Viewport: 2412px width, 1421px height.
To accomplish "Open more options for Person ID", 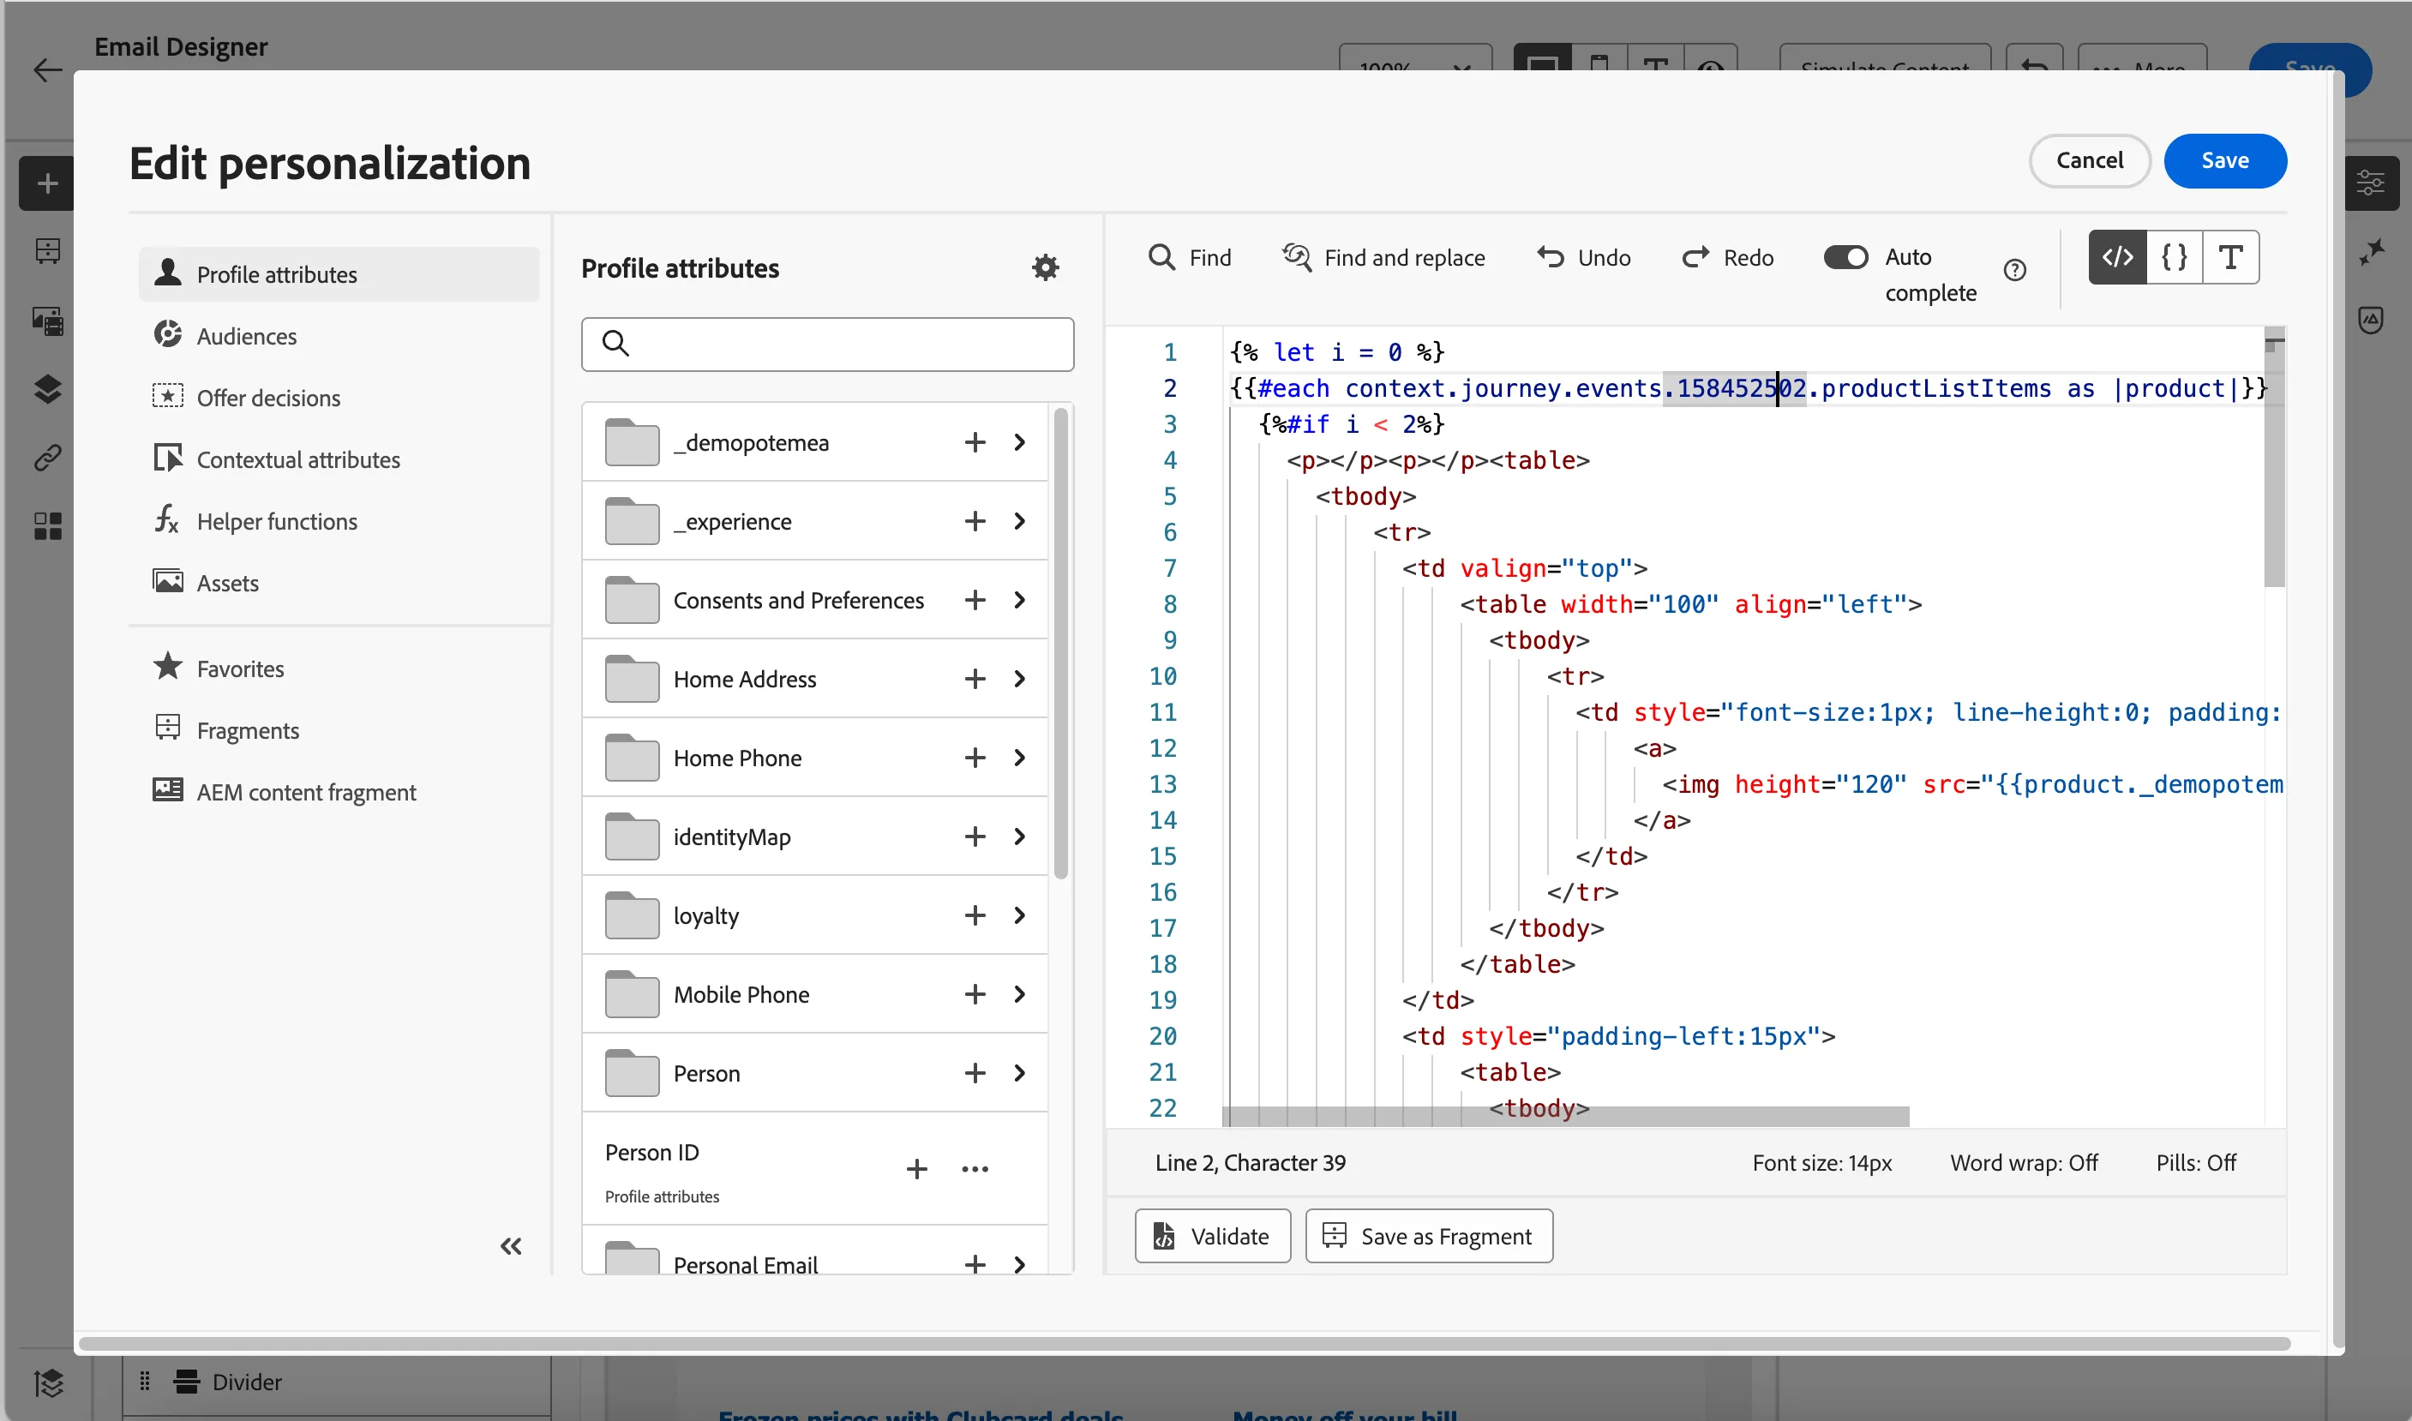I will [x=975, y=1168].
